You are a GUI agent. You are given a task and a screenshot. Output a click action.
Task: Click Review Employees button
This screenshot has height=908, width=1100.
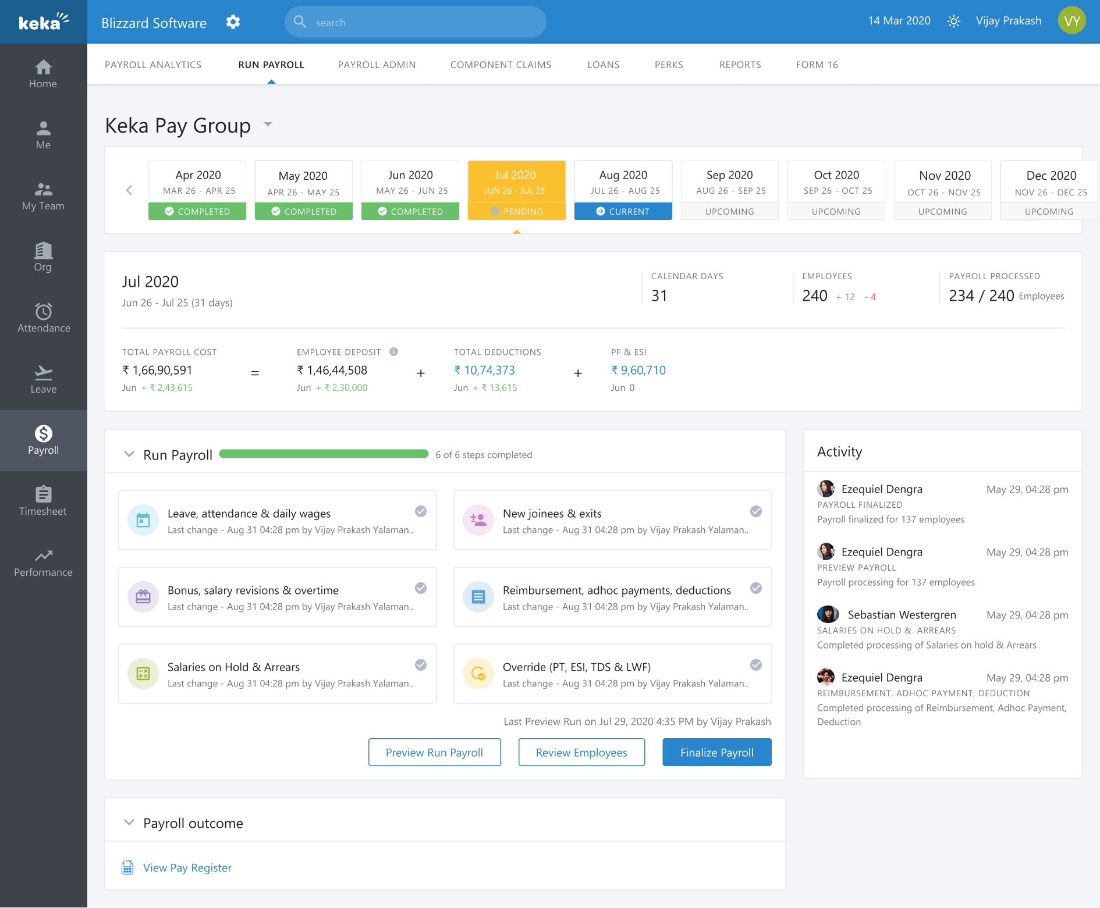pos(582,752)
